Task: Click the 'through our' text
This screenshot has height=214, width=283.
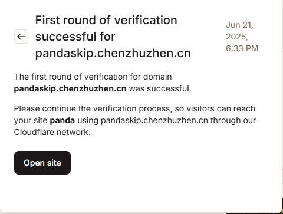Action: (233, 120)
